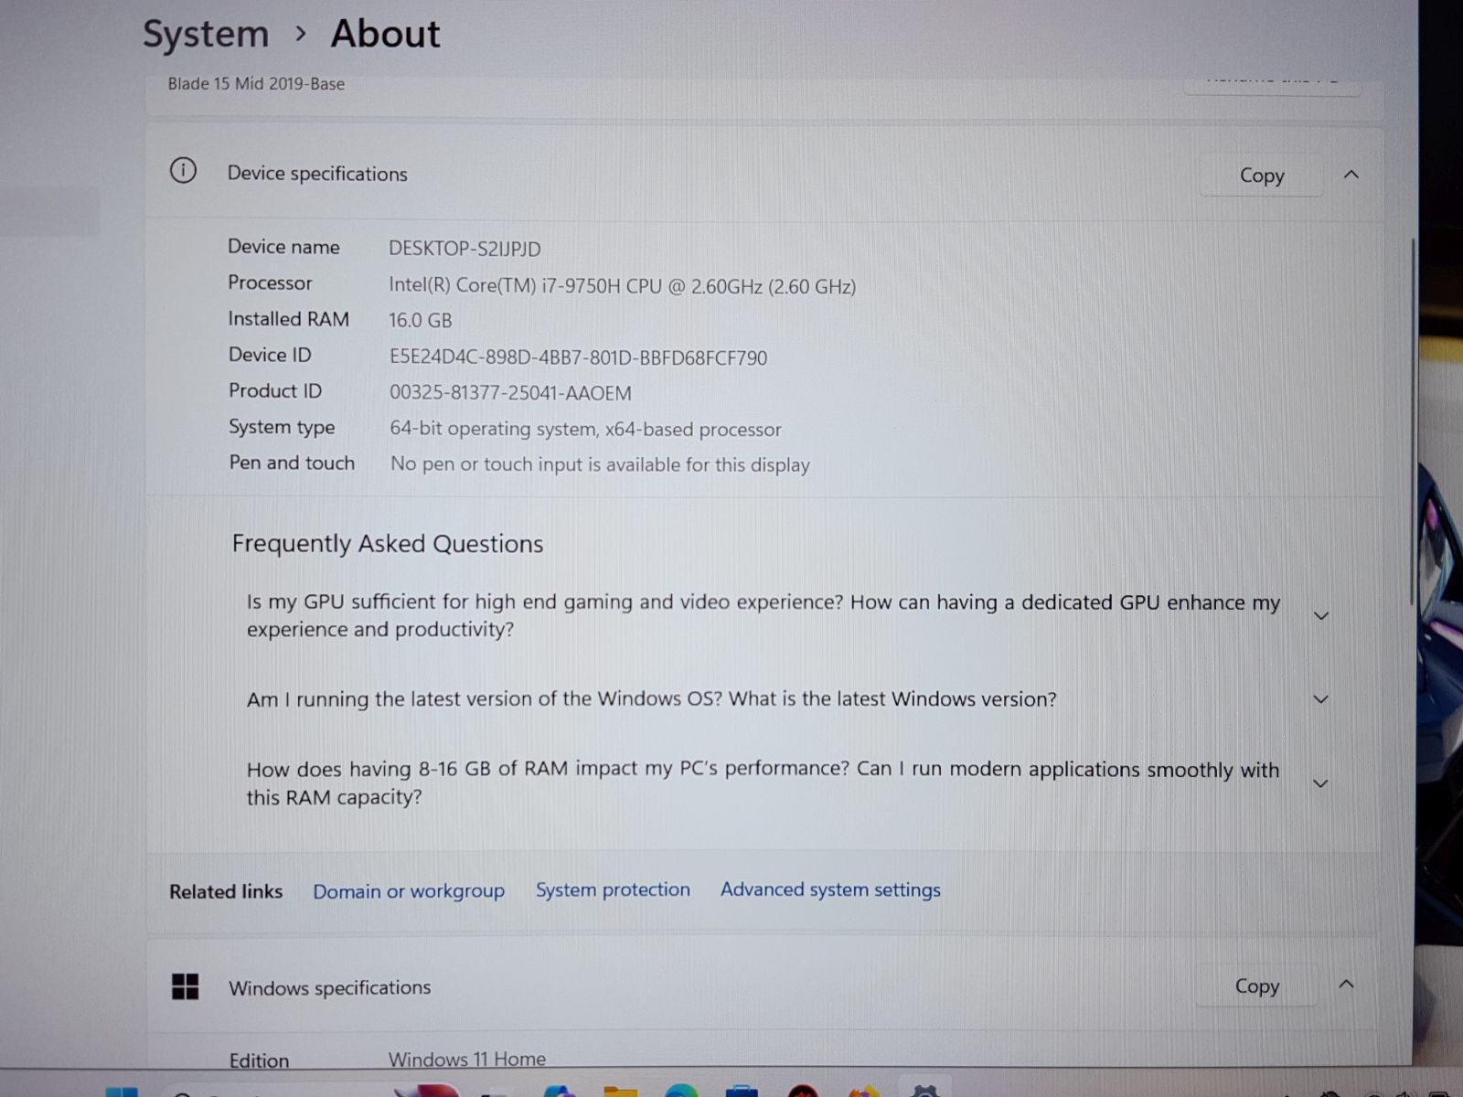Click the Related links label
The width and height of the screenshot is (1463, 1097).
point(226,891)
